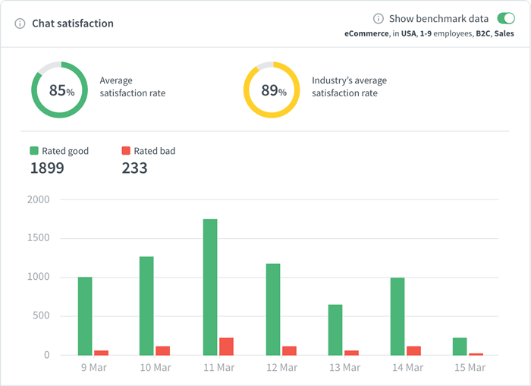Select the green bar for 10 Mar
This screenshot has width=531, height=386.
click(x=147, y=306)
